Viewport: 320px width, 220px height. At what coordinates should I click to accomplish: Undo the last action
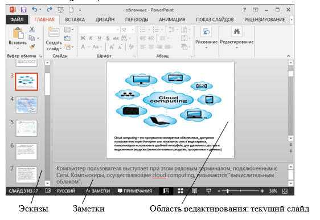35,9
